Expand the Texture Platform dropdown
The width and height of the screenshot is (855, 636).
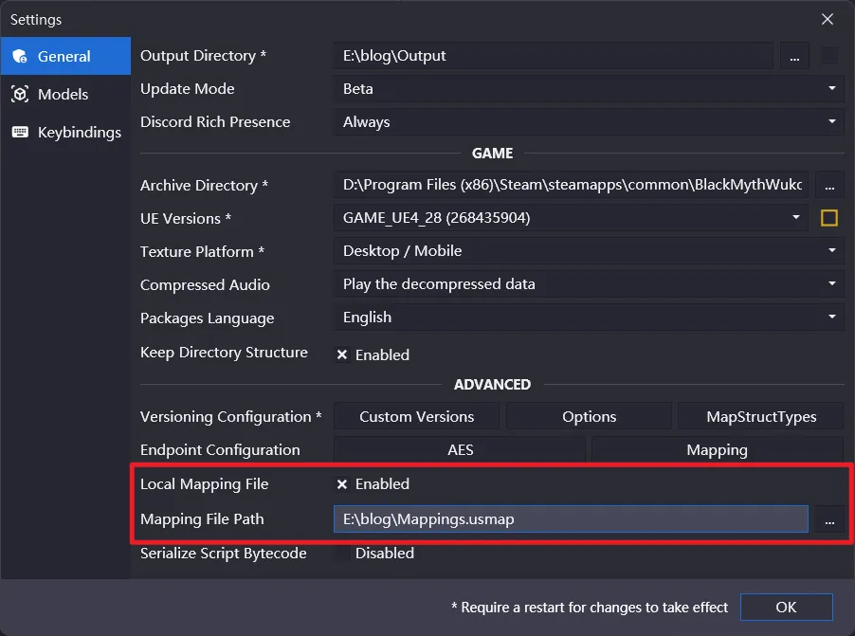[588, 251]
